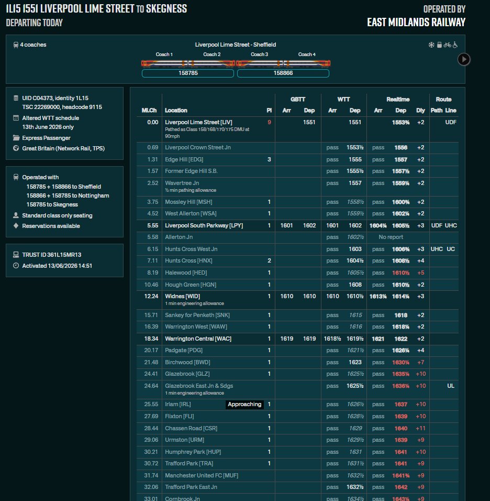Click the 1610½ realtime departure at Halewood

tap(400, 273)
